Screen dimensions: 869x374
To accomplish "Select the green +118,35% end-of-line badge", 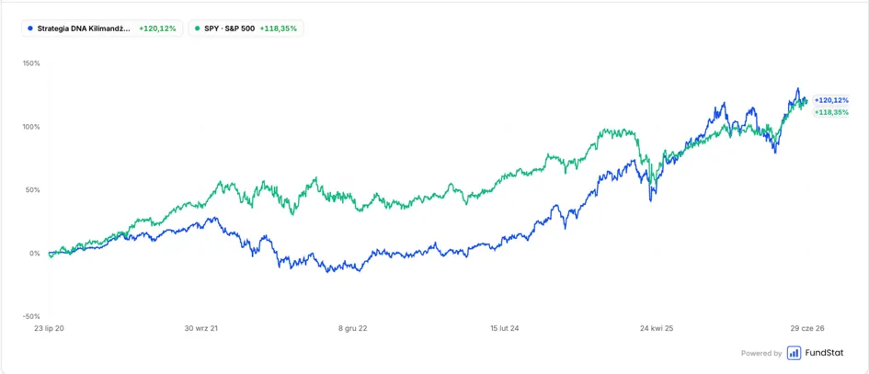I will coord(831,112).
